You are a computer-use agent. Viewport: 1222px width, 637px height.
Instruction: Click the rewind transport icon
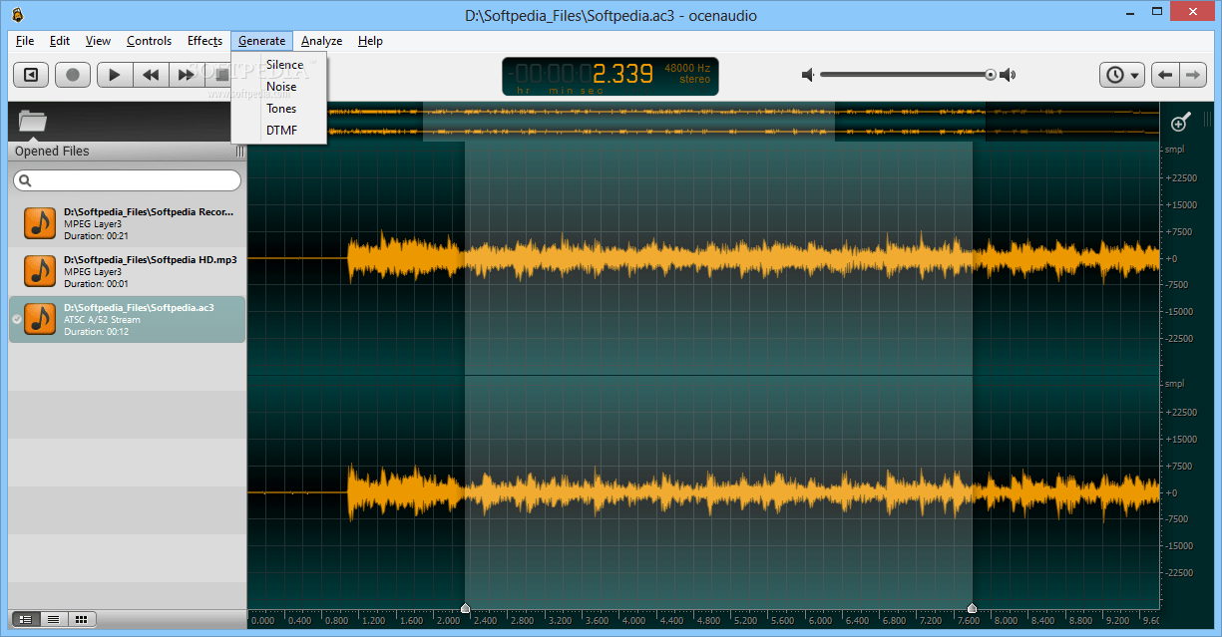(150, 74)
